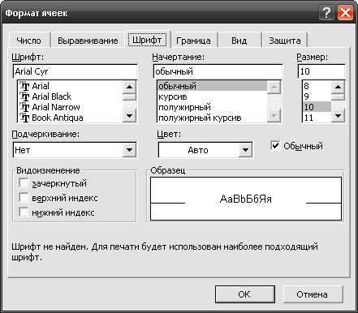Toggle the верхний индекс checkbox
The image size is (358, 313).
(x=24, y=198)
